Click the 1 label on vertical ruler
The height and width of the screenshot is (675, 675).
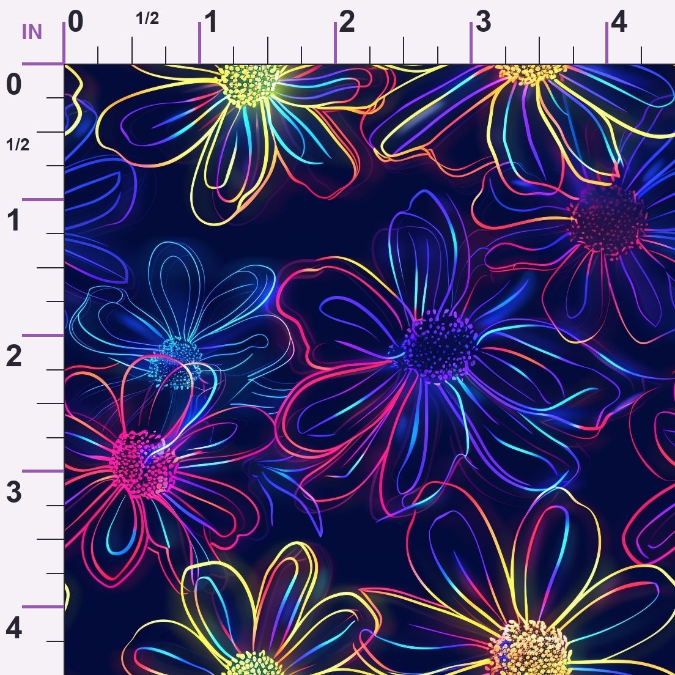(x=14, y=220)
